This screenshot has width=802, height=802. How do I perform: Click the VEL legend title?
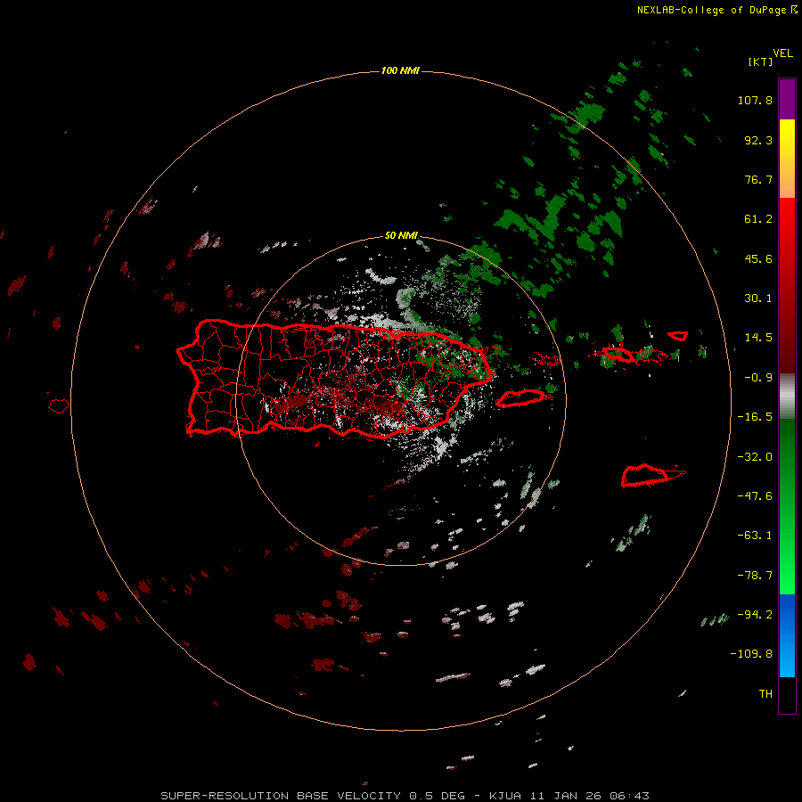point(782,53)
